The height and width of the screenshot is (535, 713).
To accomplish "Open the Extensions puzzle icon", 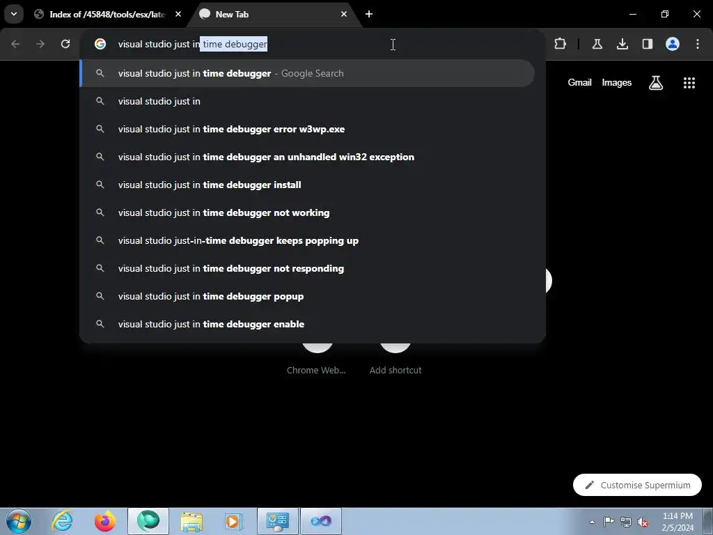I will coord(561,44).
